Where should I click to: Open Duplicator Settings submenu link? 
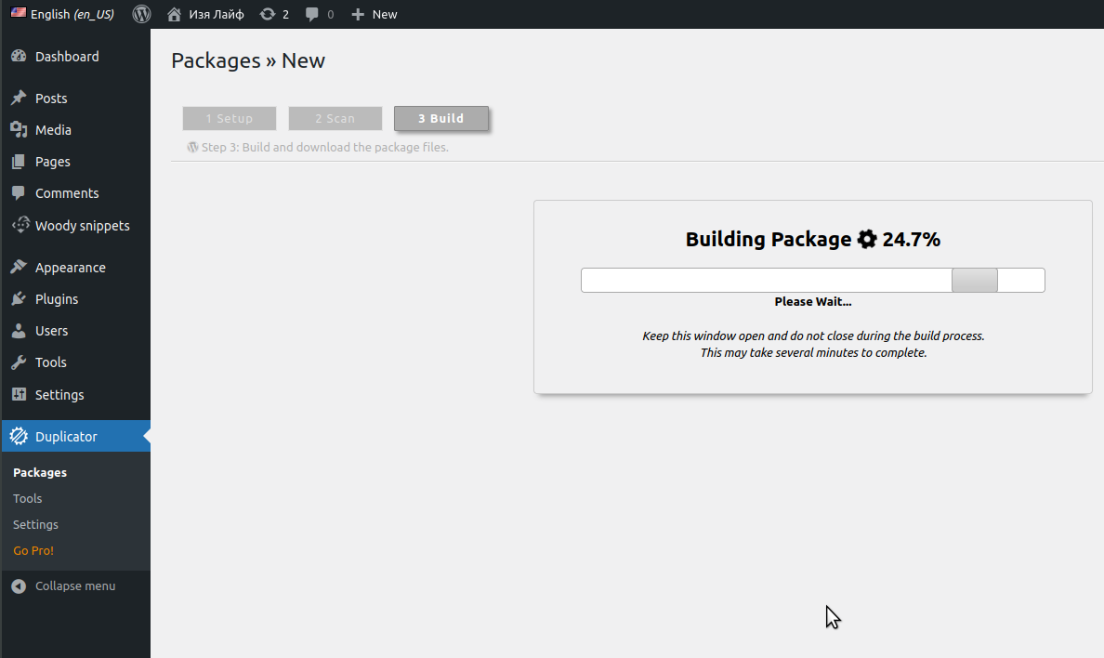pyautogui.click(x=35, y=525)
